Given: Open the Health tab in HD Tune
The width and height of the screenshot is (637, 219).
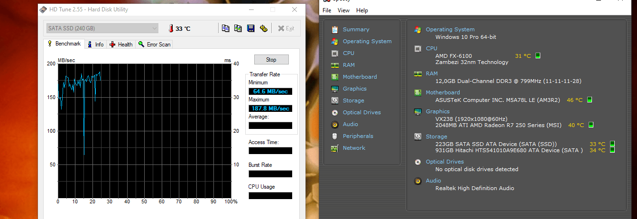Looking at the screenshot, I should (x=121, y=44).
